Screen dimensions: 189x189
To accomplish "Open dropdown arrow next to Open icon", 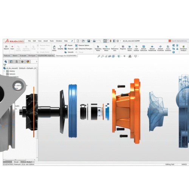I will [x=86, y=41].
